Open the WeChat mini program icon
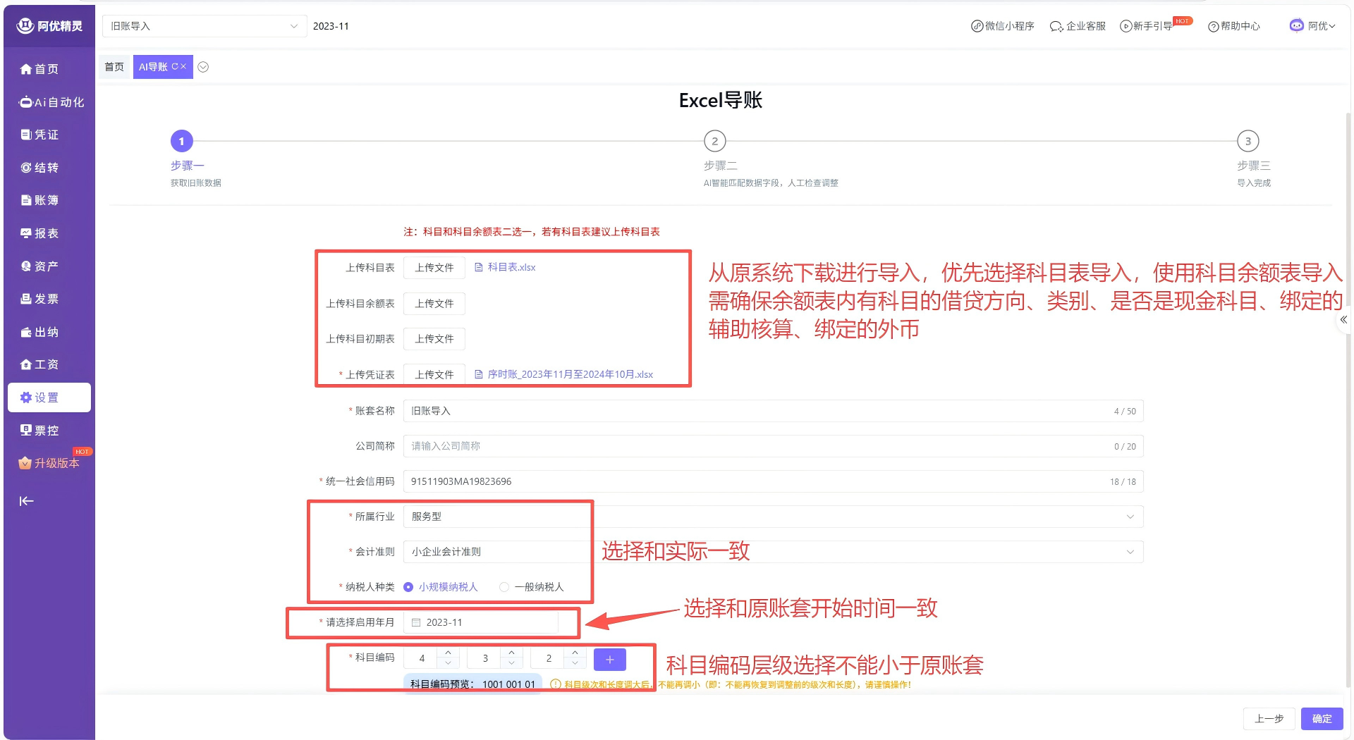This screenshot has width=1354, height=740. [977, 26]
